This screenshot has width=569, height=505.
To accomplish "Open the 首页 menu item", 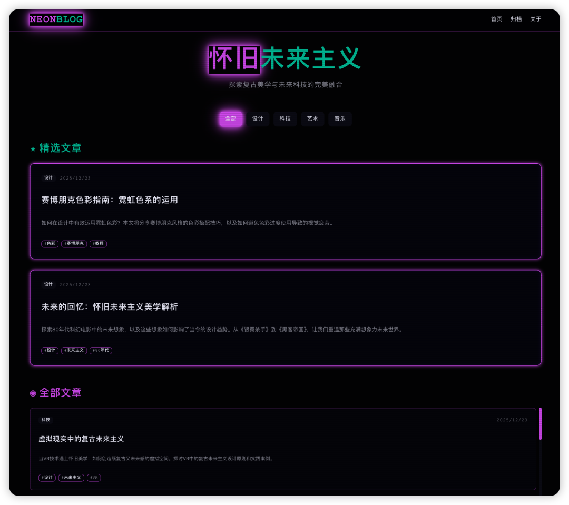I will click(496, 19).
